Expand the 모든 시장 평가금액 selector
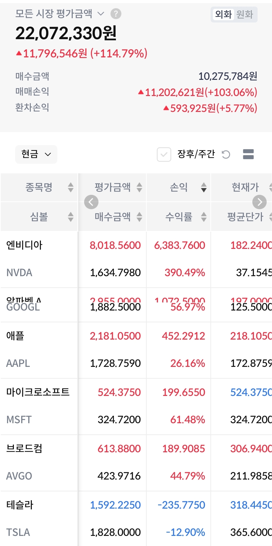 pos(101,14)
